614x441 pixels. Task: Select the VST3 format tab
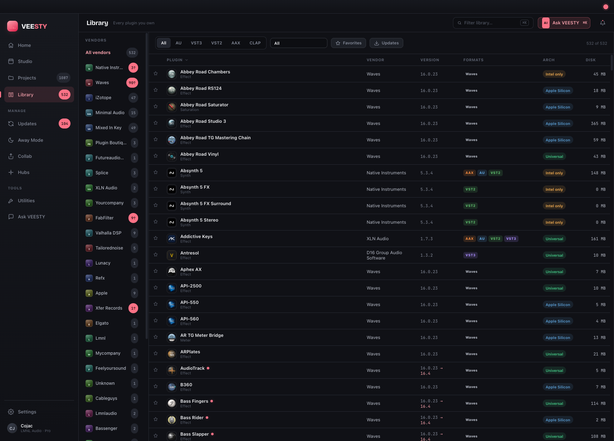(x=196, y=43)
